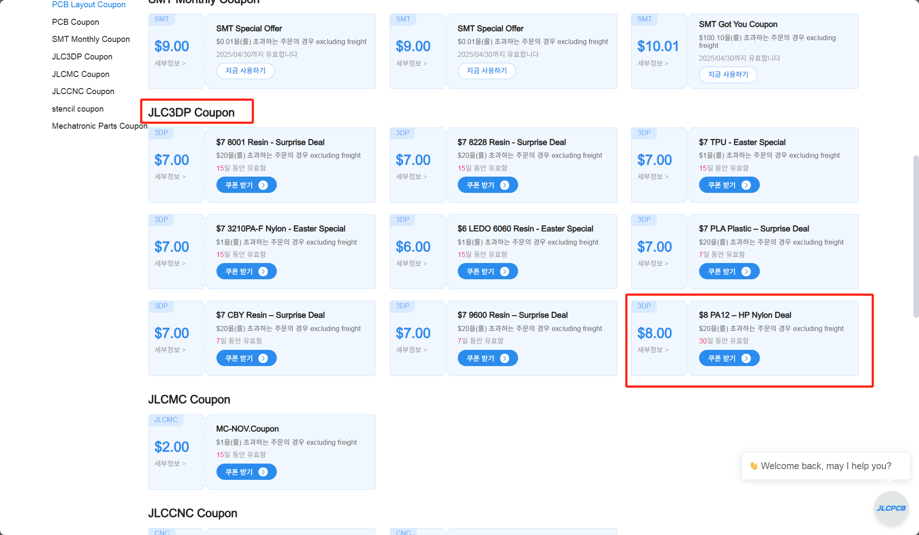Image resolution: width=919 pixels, height=535 pixels.
Task: Click 'Welcome back, may I help you?' bubble
Action: coord(825,466)
